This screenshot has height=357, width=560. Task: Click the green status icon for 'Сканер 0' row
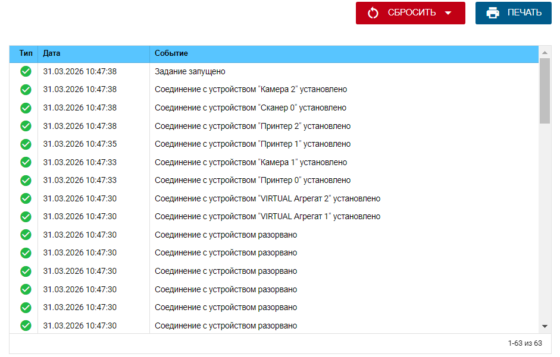tap(25, 108)
